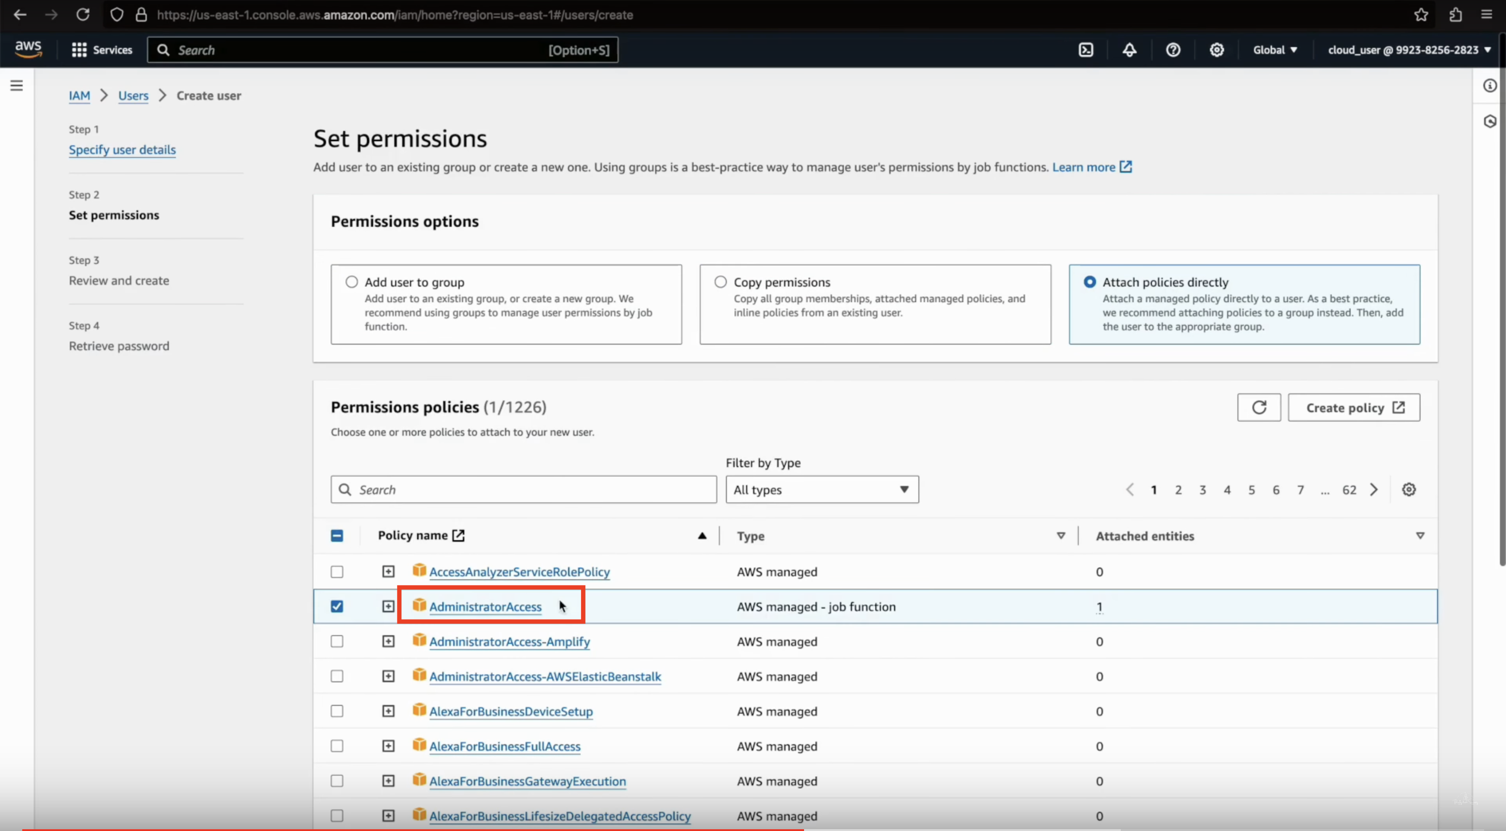Image resolution: width=1506 pixels, height=831 pixels.
Task: Open the hamburger side navigation menu
Action: tap(17, 86)
